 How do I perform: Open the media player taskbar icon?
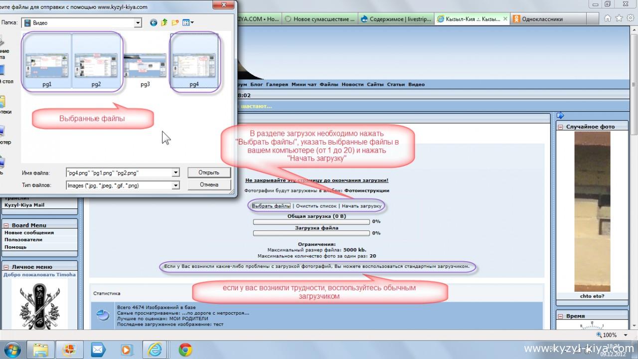(127, 350)
